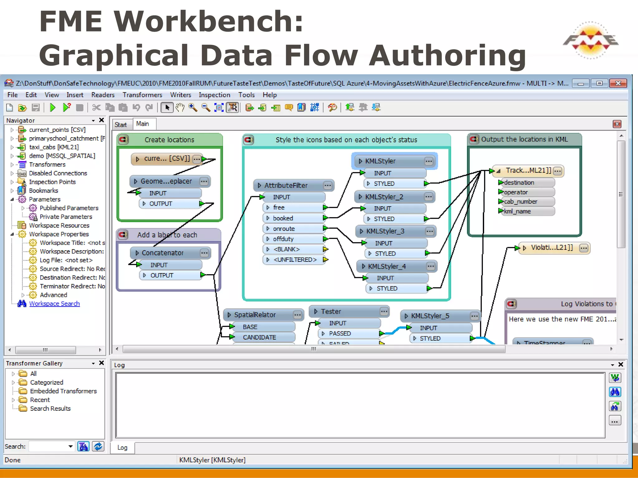Click the binoculars icon in Log panel
Viewport: 638px width, 478px height.
[615, 392]
